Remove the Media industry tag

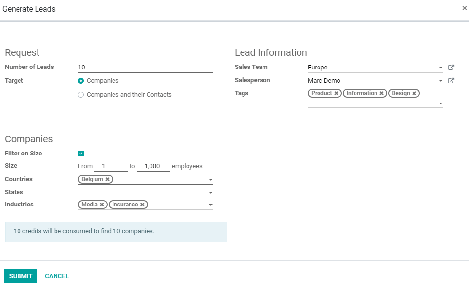pyautogui.click(x=102, y=205)
